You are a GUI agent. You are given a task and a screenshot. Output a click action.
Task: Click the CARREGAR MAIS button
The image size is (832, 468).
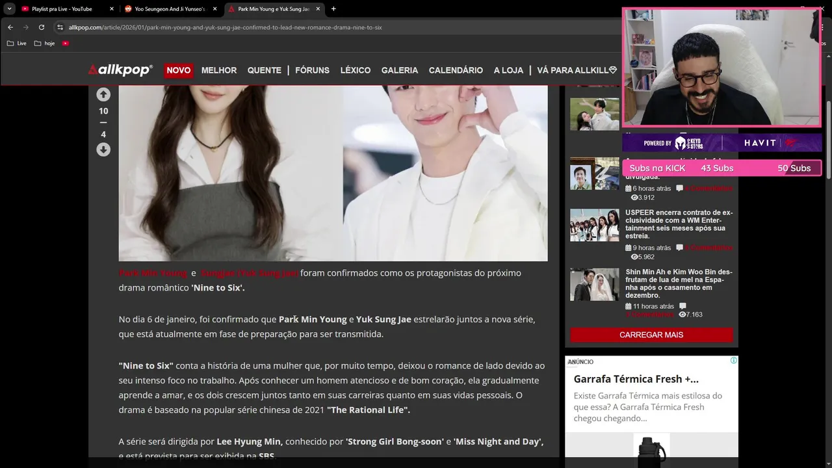pos(651,335)
